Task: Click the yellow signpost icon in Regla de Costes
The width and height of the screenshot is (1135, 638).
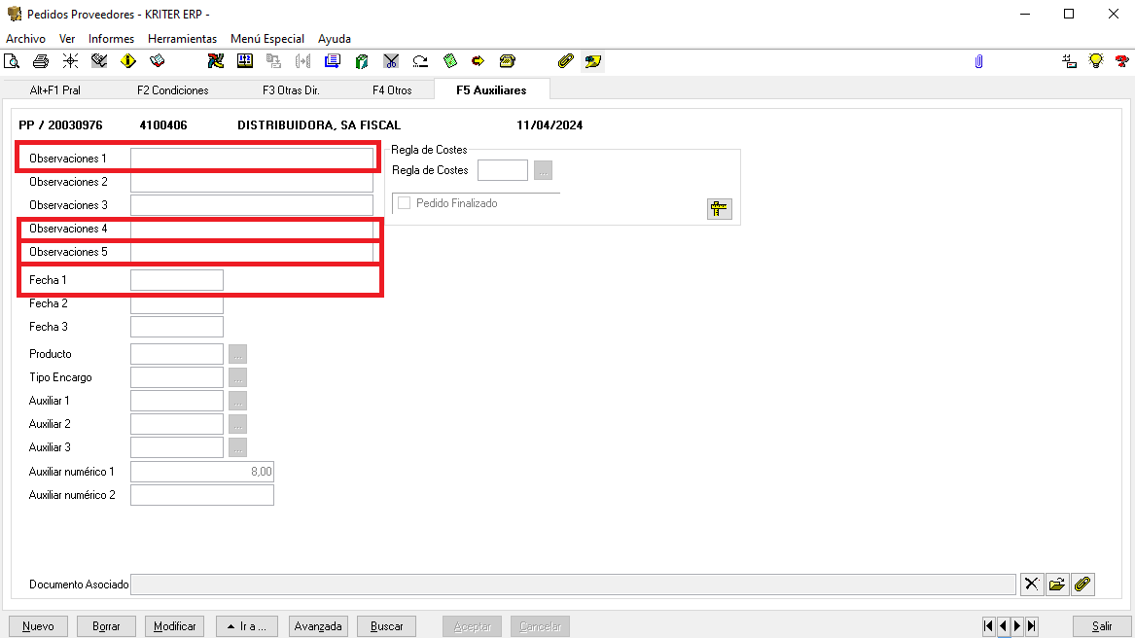Action: (719, 209)
